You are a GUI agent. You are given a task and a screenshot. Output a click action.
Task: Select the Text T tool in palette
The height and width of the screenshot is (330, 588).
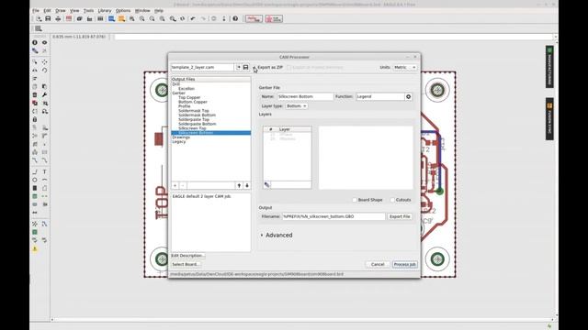click(44, 171)
